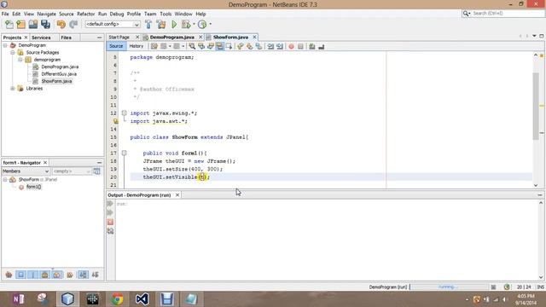
Task: Click the Shift Line Left editor icon
Action: [270, 46]
